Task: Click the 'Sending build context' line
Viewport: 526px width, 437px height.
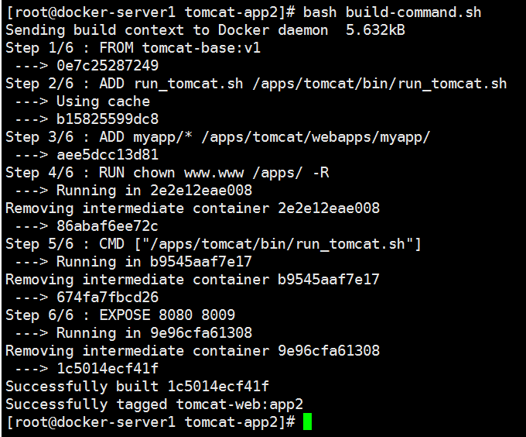Action: (x=205, y=30)
